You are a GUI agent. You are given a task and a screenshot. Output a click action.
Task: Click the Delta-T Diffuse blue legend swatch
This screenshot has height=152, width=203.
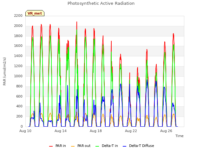124,146
